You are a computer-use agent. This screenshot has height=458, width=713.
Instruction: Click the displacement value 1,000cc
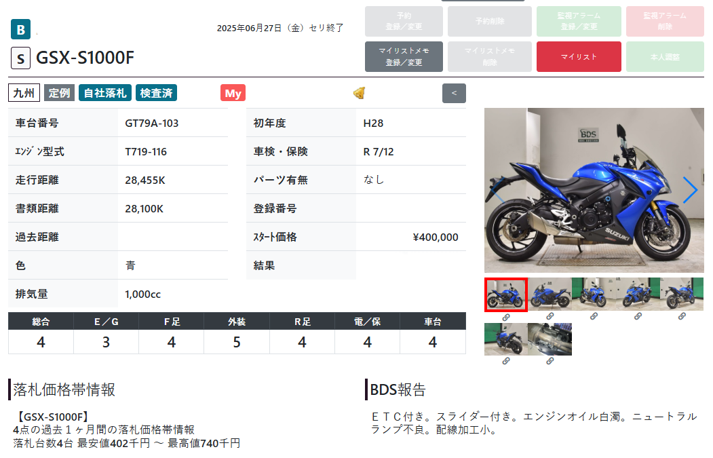[142, 294]
